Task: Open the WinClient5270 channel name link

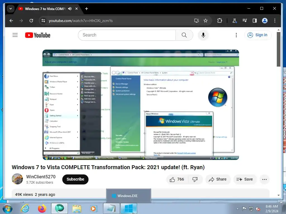Action: pyautogui.click(x=41, y=177)
